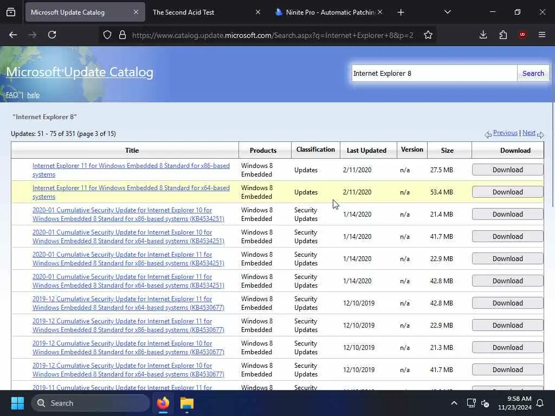The height and width of the screenshot is (416, 555).
Task: Download the 12/10/2019 42.8 MB update
Action: pos(507,303)
